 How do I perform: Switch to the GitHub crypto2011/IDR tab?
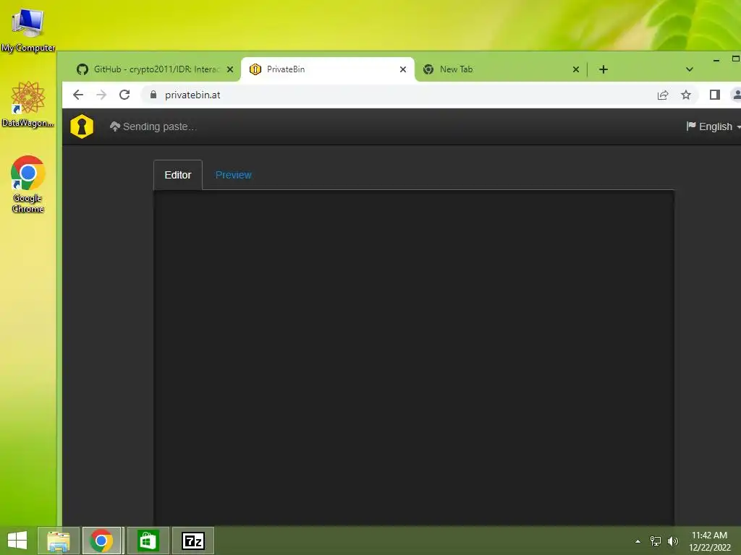156,69
